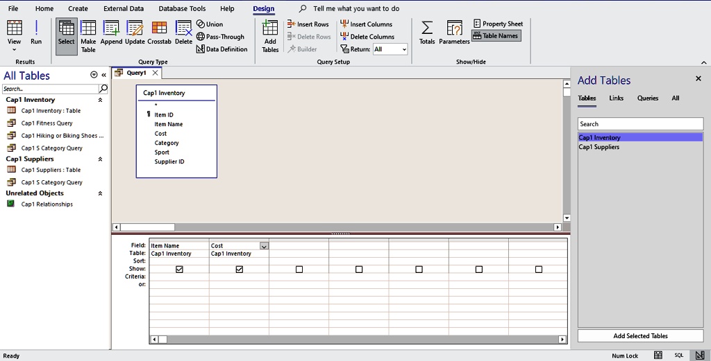Image resolution: width=711 pixels, height=361 pixels.
Task: Choose Delete query type
Action: coord(183,33)
